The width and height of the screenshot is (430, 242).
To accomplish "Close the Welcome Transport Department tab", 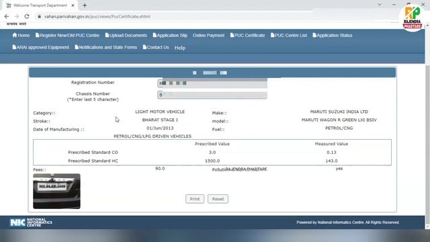I will point(73,5).
